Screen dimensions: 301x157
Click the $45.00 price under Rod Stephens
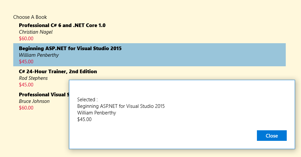point(26,85)
